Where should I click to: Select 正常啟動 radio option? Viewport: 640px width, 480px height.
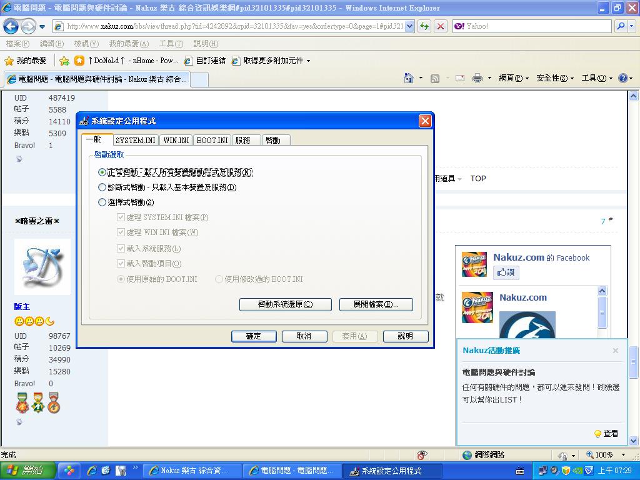click(x=102, y=172)
